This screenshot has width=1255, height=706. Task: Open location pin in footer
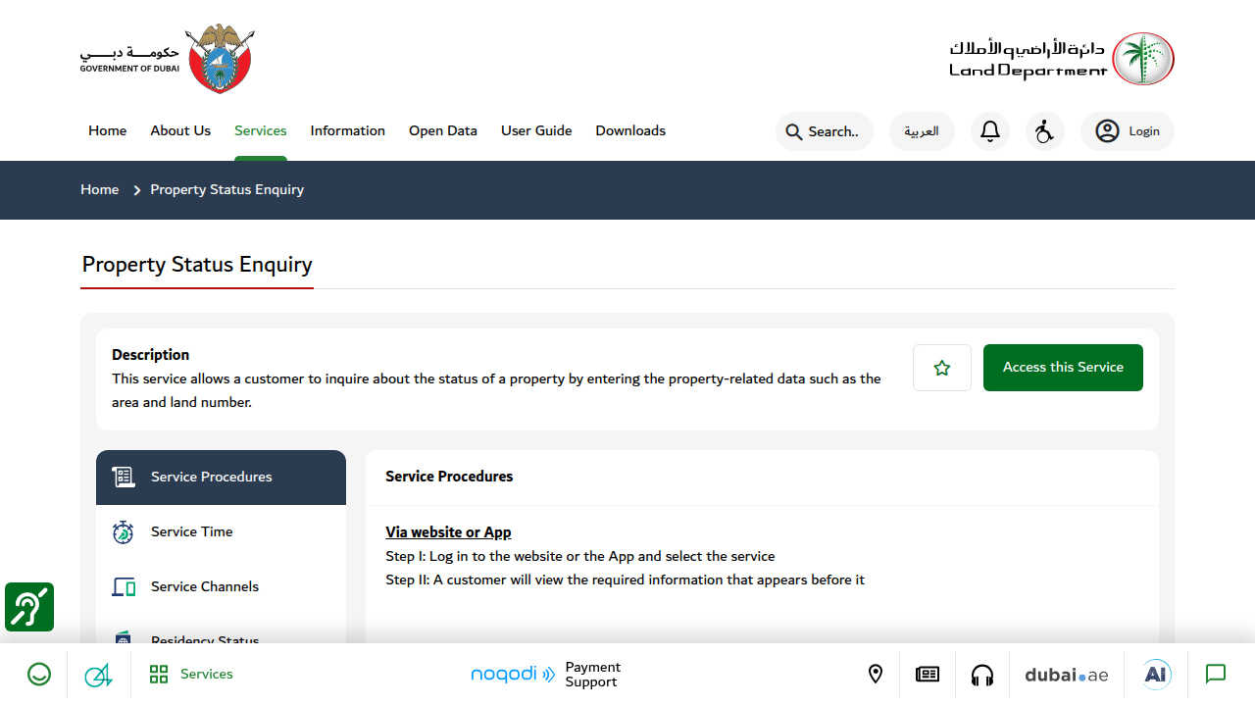point(876,675)
